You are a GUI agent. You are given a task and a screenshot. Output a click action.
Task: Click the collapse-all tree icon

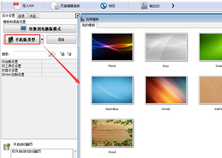69,54
